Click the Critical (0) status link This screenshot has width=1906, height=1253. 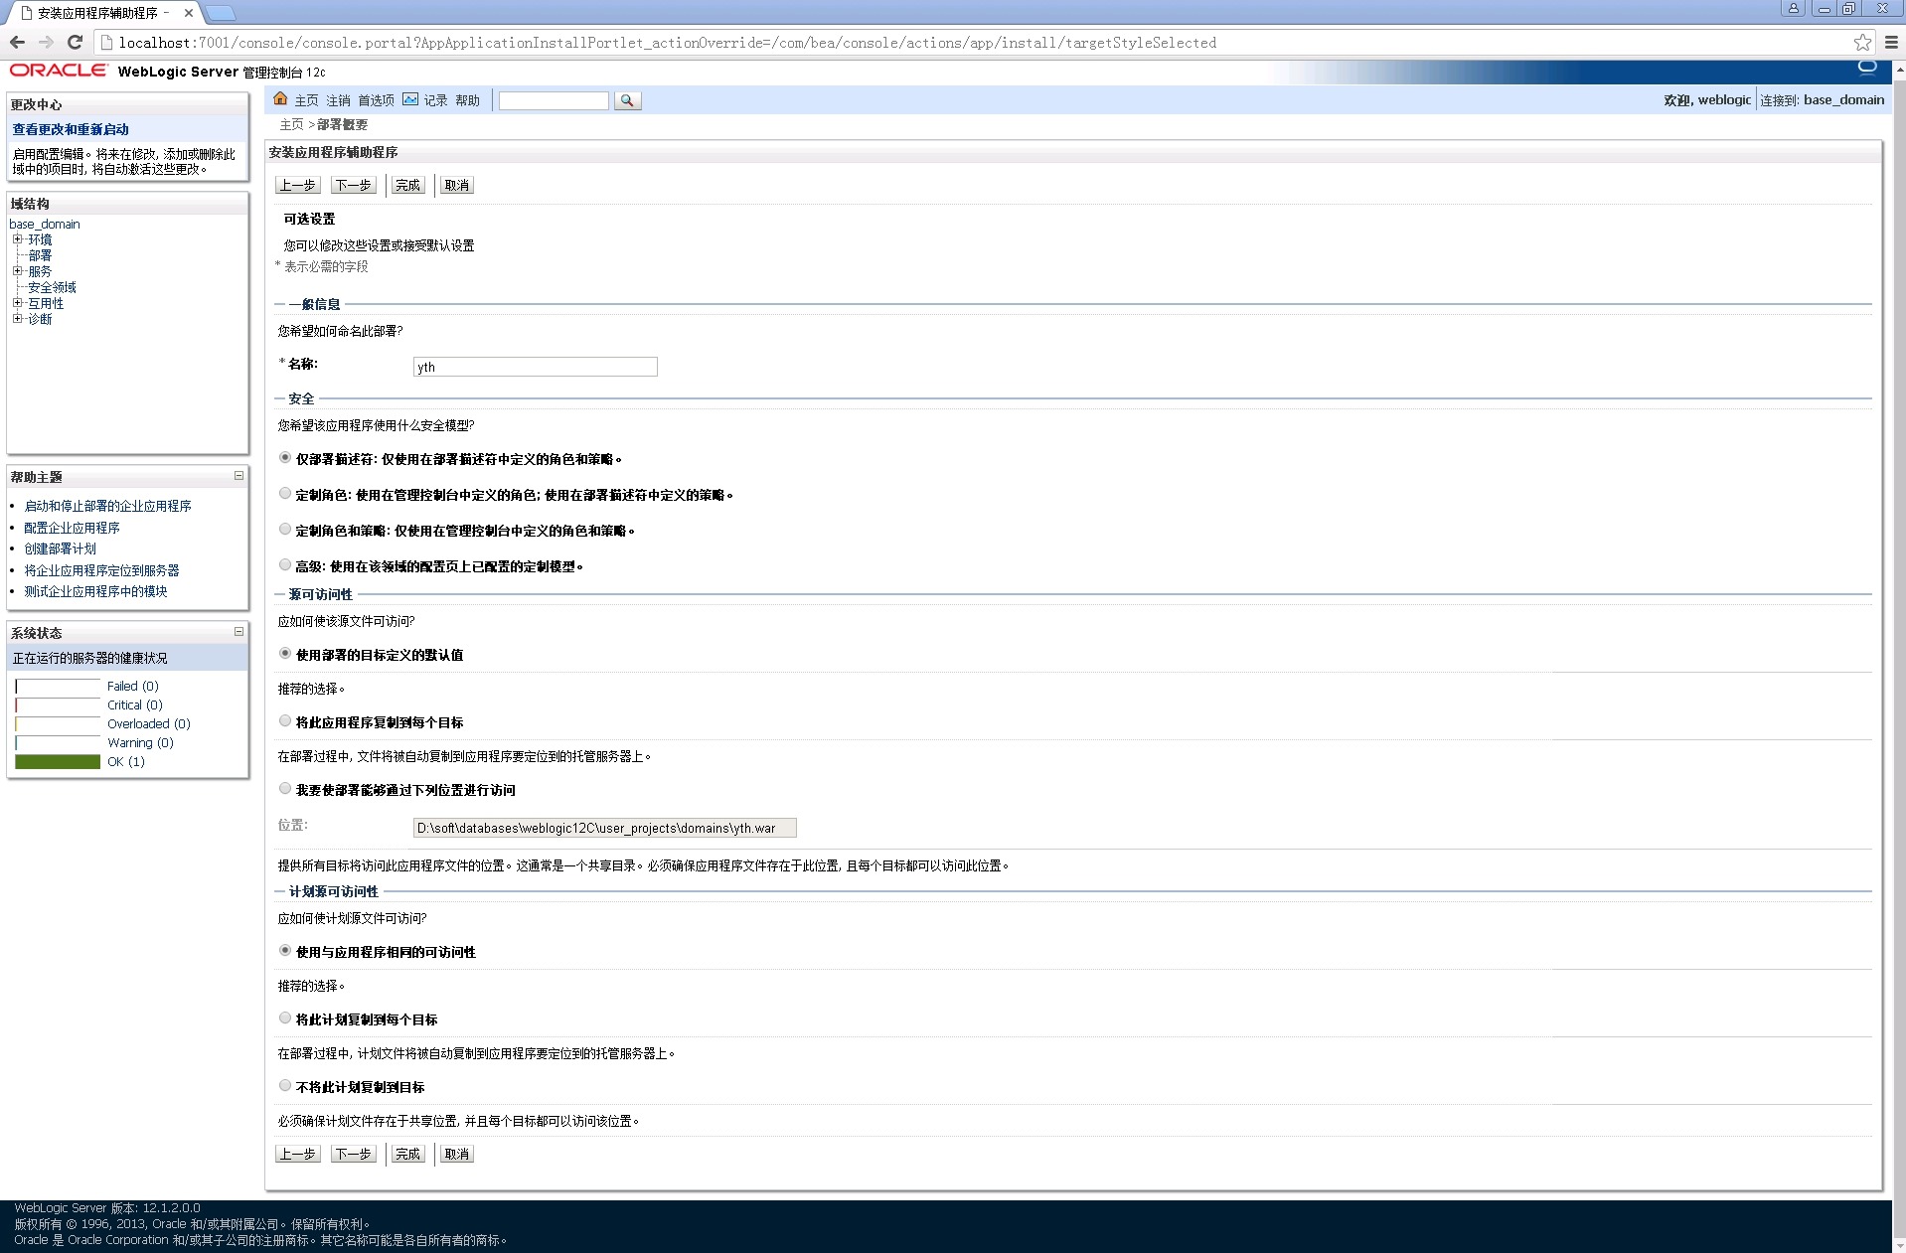(134, 705)
